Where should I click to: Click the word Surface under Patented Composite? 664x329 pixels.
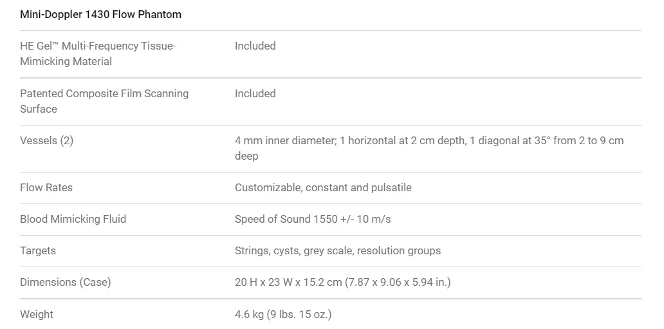click(38, 109)
